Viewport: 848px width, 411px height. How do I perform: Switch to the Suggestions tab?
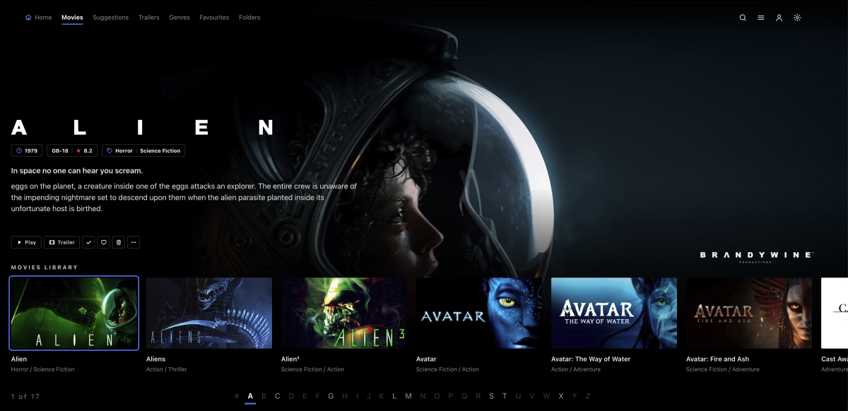(x=110, y=18)
